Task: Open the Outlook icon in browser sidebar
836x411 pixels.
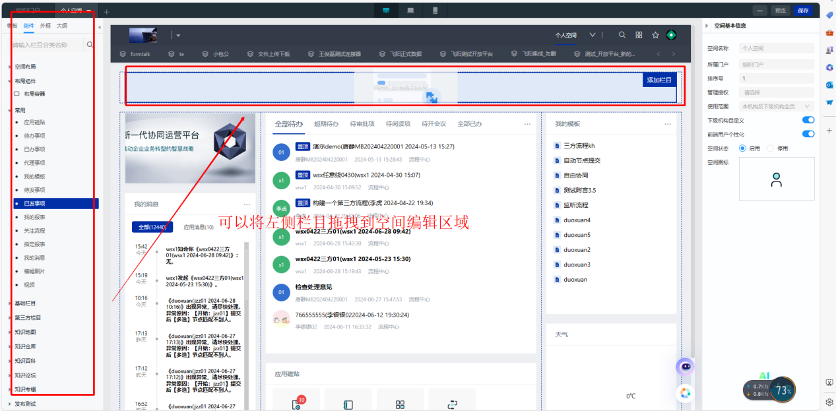Action: pos(829,84)
